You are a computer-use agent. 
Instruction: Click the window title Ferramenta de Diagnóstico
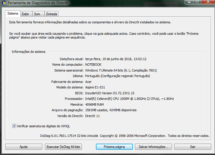(x=38, y=3)
